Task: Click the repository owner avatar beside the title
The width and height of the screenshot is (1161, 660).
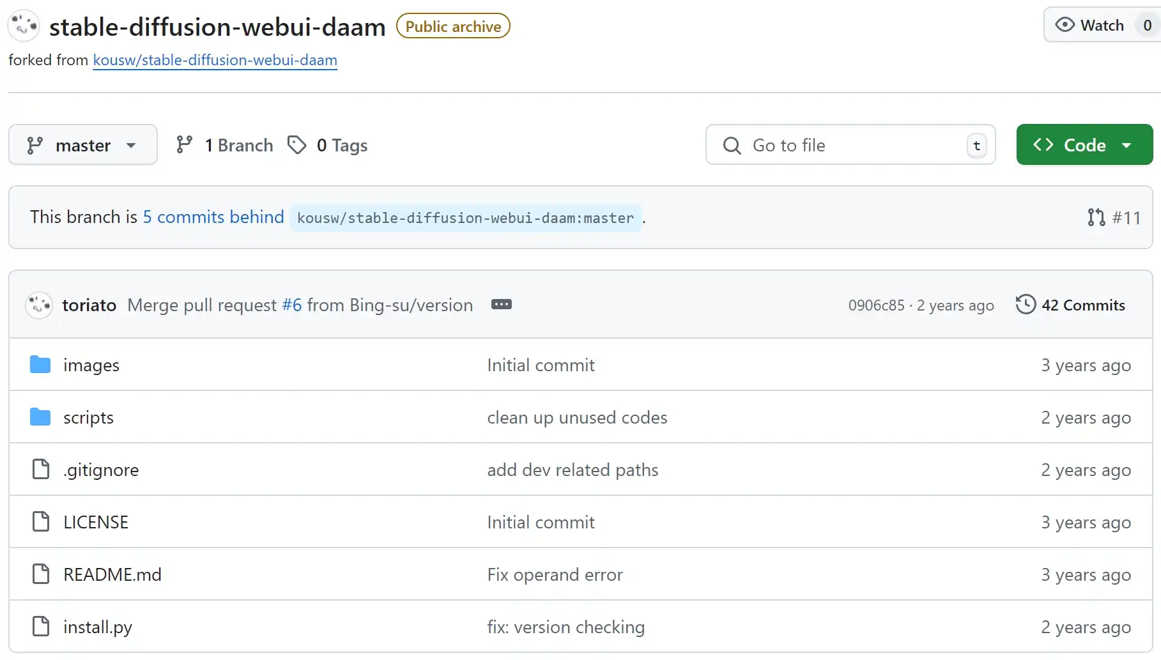Action: [24, 26]
